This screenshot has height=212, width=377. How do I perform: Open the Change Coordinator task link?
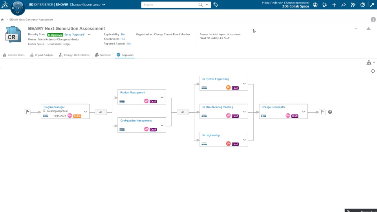273,107
